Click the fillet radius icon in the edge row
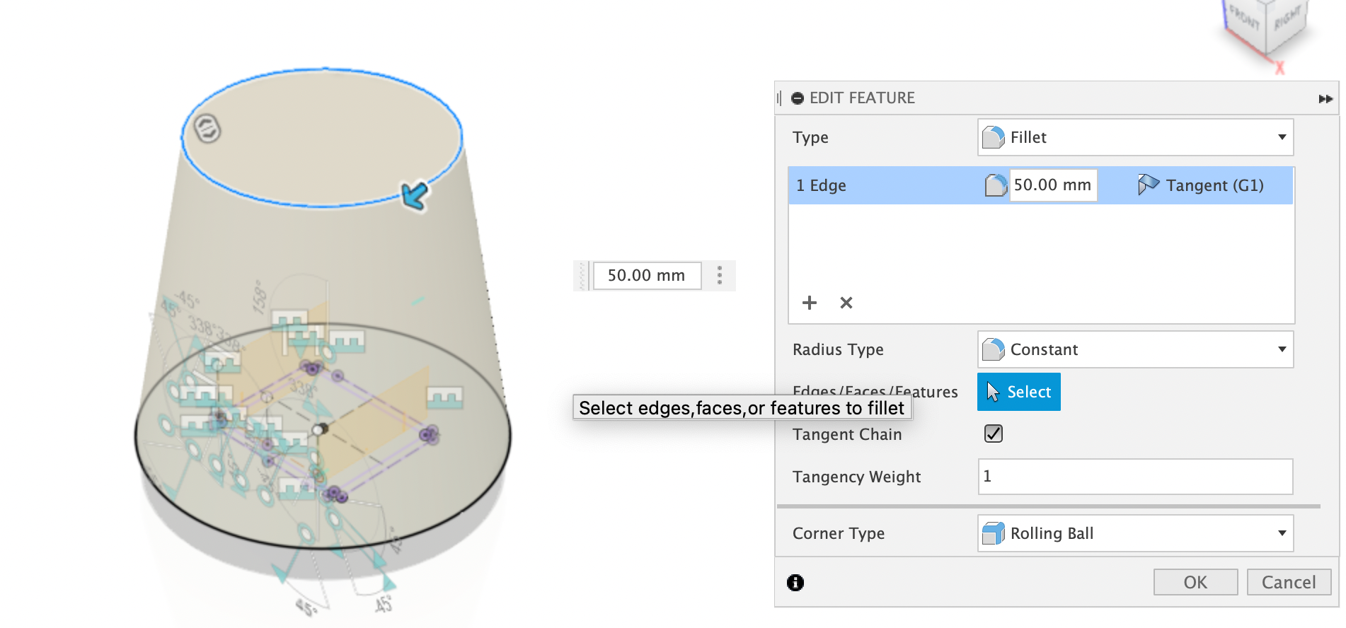 point(996,185)
